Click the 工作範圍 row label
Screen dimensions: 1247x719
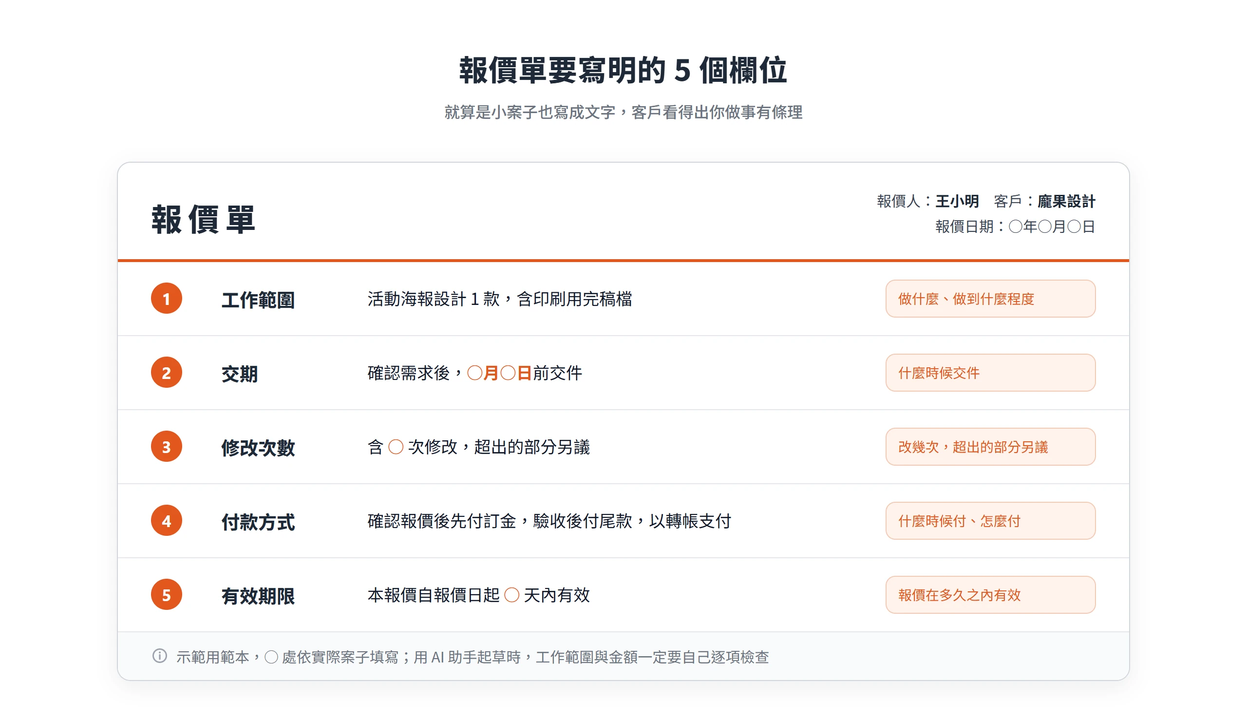point(258,299)
